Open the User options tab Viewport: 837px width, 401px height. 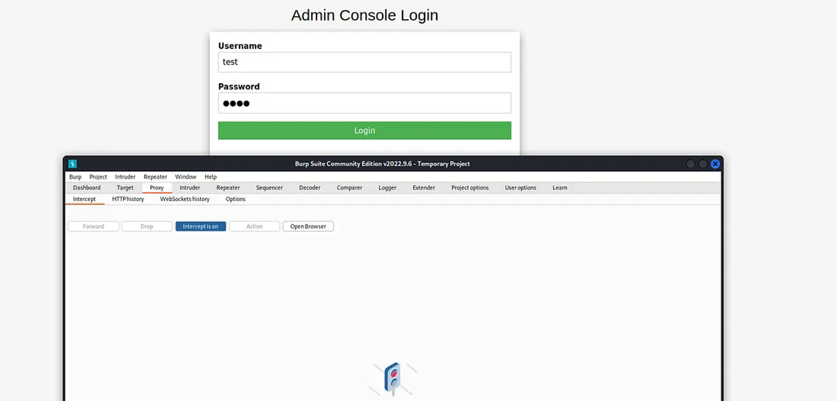click(521, 188)
